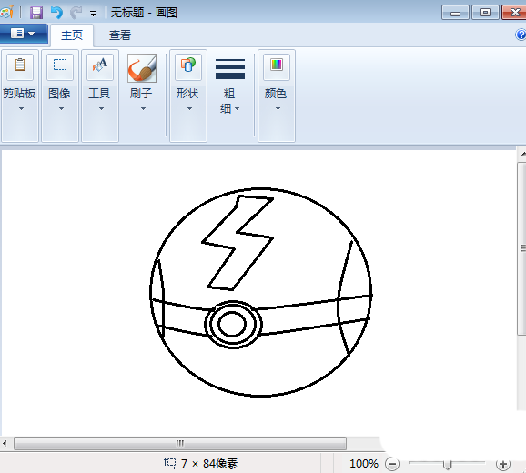
Task: Undo the last action
Action: tap(56, 13)
